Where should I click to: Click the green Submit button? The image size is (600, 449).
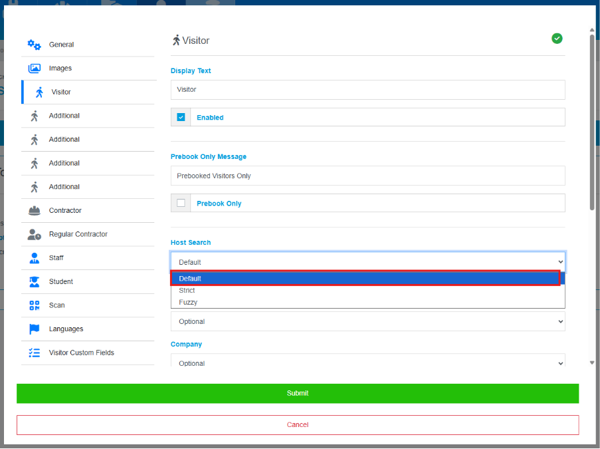pyautogui.click(x=298, y=393)
